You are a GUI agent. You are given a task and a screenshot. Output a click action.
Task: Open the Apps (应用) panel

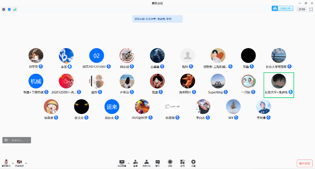(182, 163)
